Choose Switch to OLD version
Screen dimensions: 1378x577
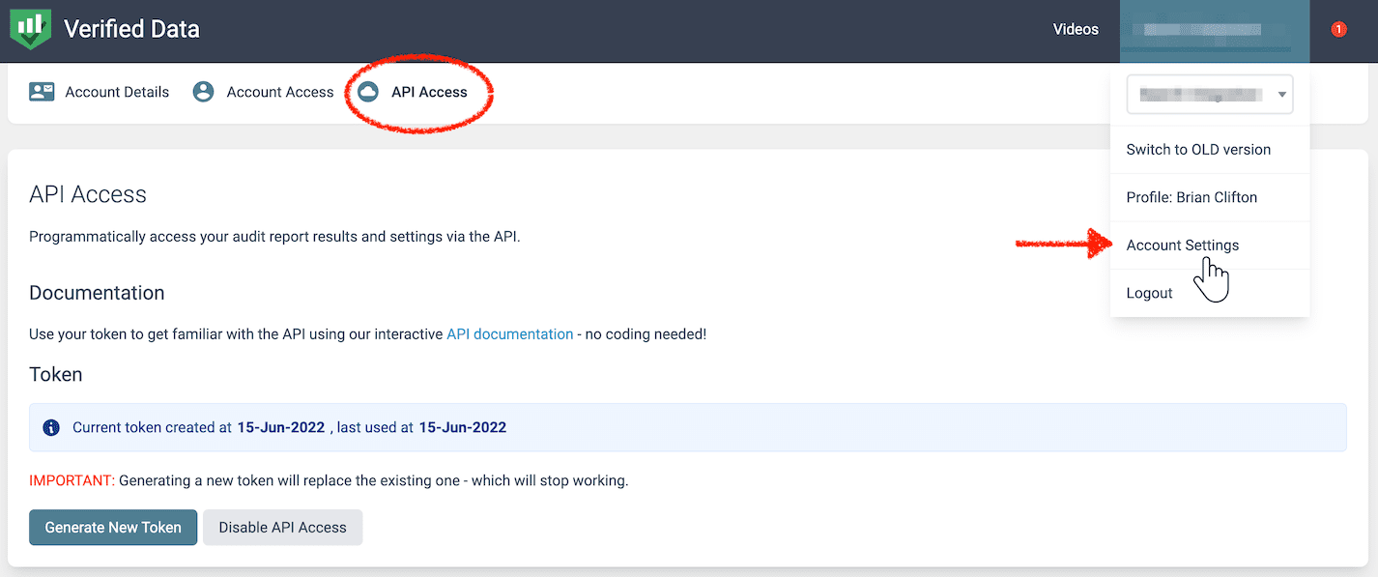[x=1198, y=149]
